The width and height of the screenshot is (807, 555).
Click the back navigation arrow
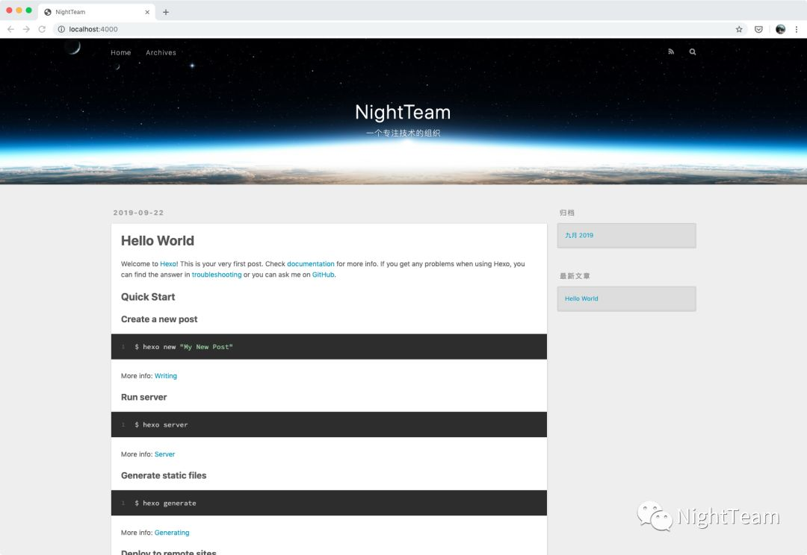click(x=10, y=29)
